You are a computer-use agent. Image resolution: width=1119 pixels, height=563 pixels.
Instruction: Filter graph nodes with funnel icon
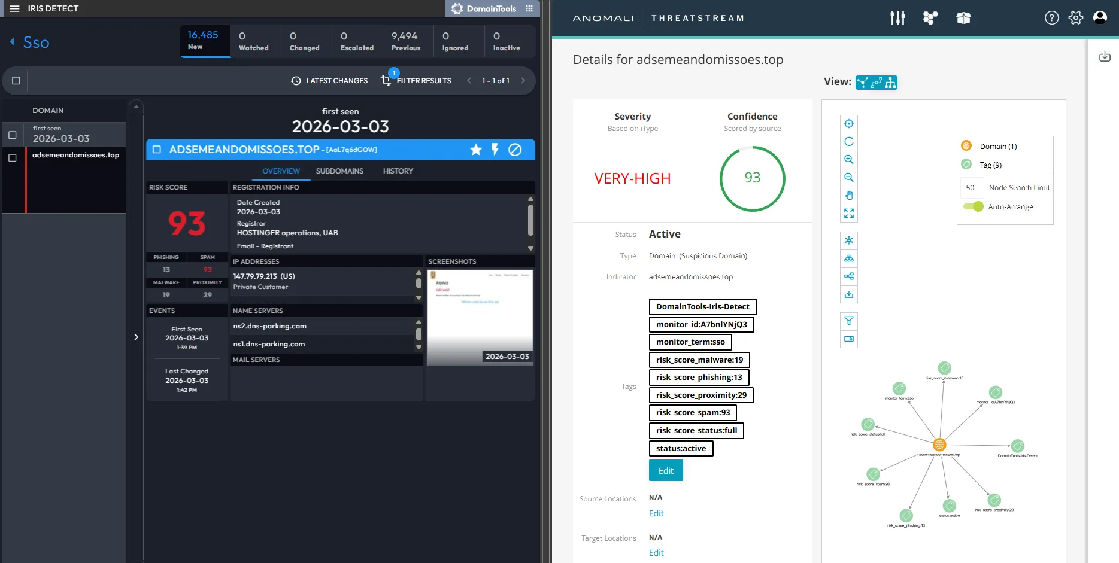coord(849,321)
